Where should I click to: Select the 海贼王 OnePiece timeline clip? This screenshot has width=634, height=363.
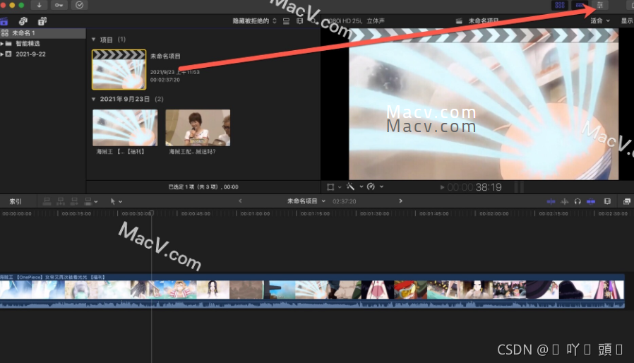[x=312, y=290]
